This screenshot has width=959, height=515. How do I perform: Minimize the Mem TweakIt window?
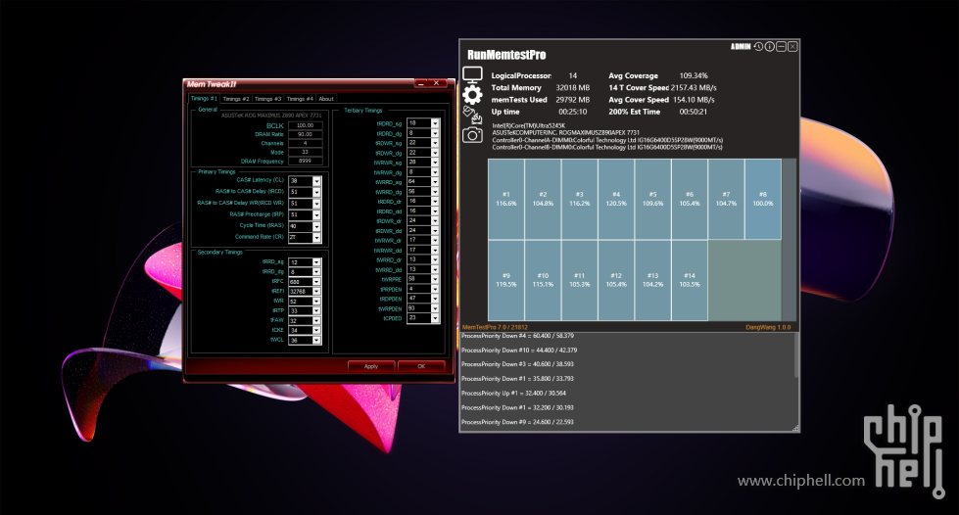pyautogui.click(x=421, y=83)
